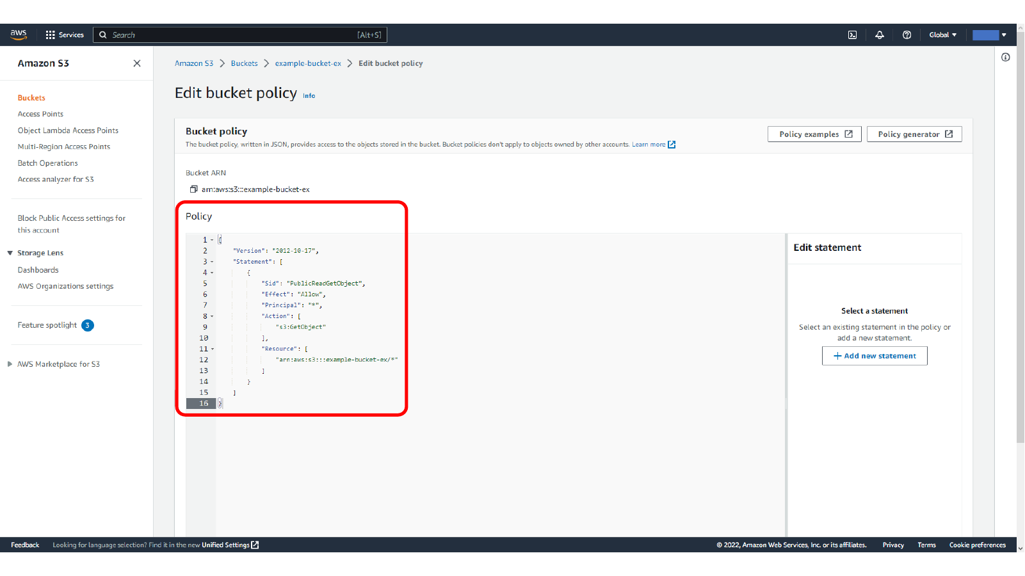The width and height of the screenshot is (1025, 576).
Task: Copy the bucket ARN with copy icon
Action: (x=193, y=189)
